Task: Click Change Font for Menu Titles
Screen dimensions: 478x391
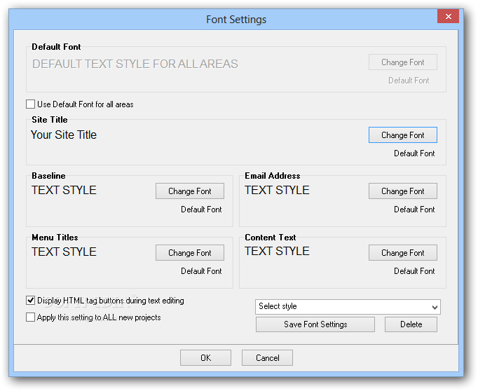Action: [190, 253]
